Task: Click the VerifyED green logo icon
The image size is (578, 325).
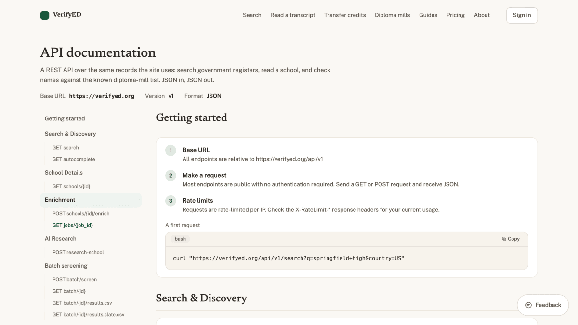Action: tap(45, 15)
